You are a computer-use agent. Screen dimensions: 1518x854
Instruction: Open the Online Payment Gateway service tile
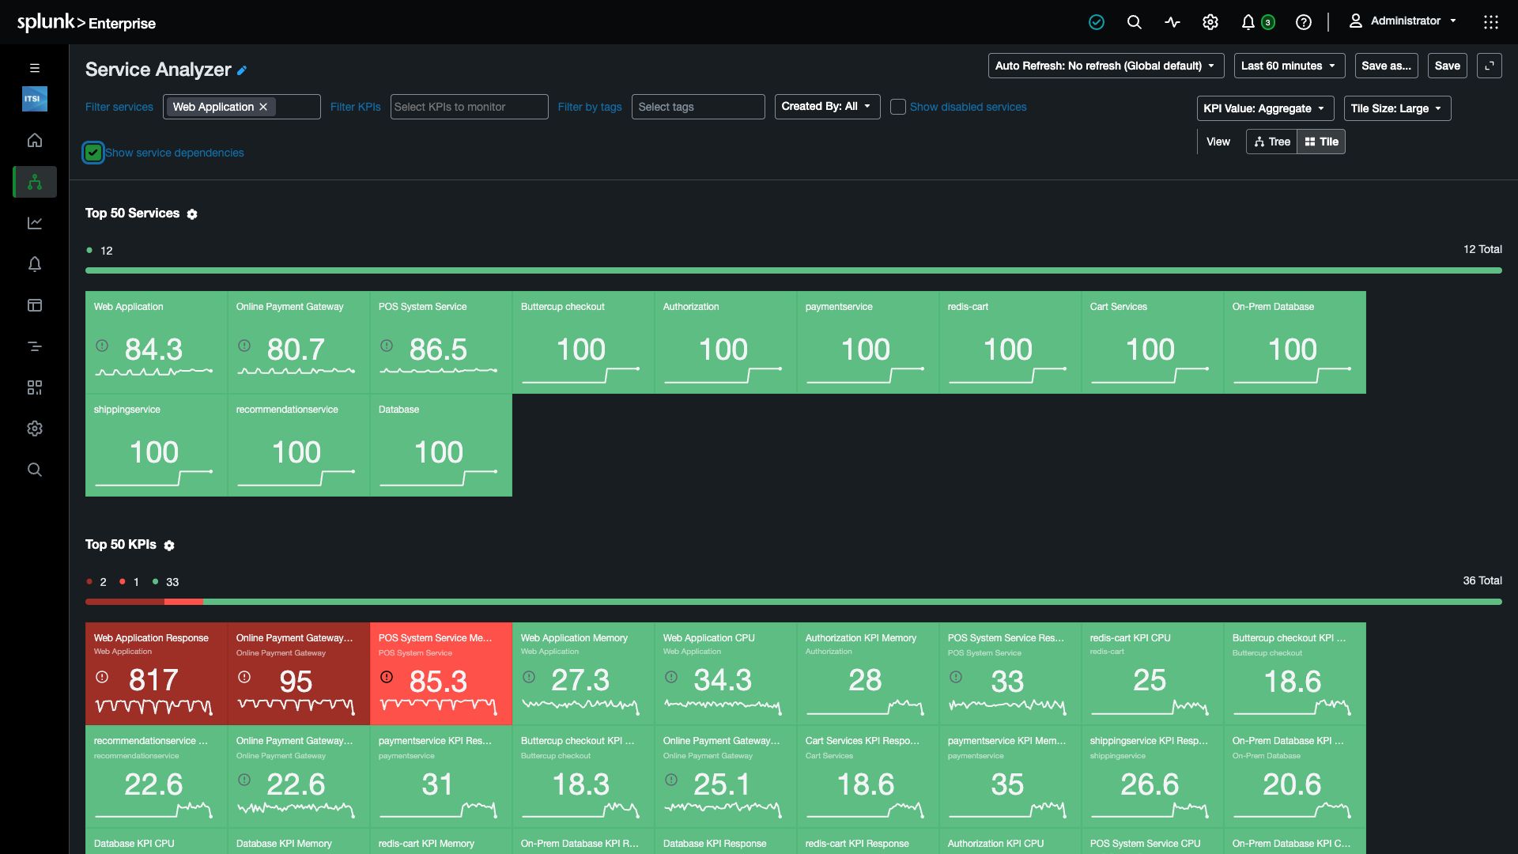pyautogui.click(x=299, y=342)
